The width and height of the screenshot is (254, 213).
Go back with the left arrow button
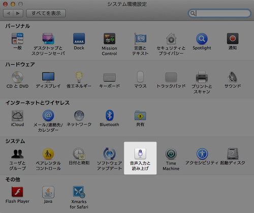click(8, 13)
